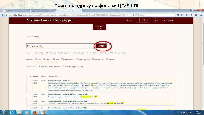Select the second search-mode radio button

(x=63, y=66)
